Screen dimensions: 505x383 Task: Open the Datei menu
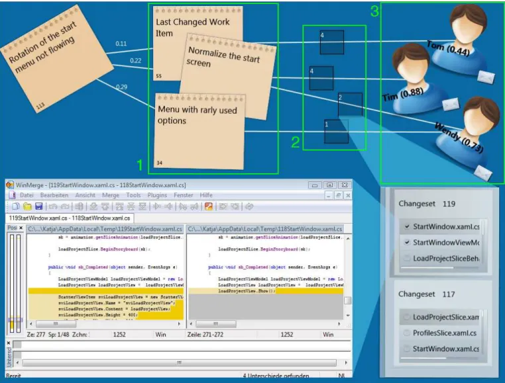click(27, 195)
